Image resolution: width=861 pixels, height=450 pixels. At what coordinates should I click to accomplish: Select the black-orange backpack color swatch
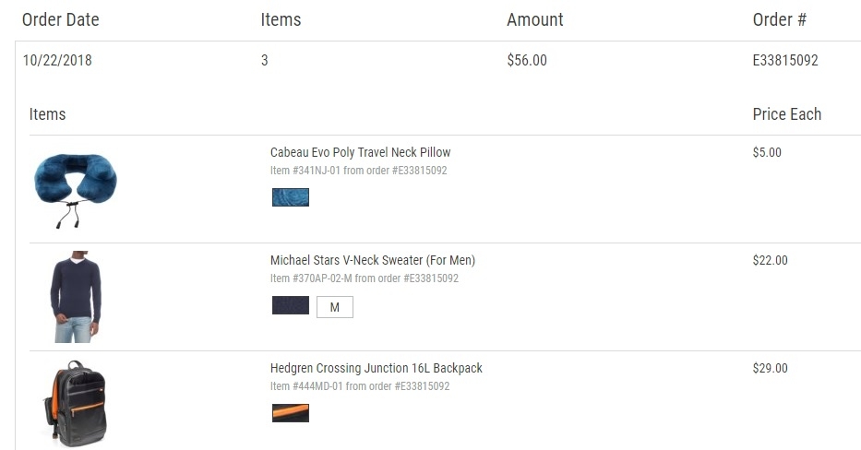point(291,413)
